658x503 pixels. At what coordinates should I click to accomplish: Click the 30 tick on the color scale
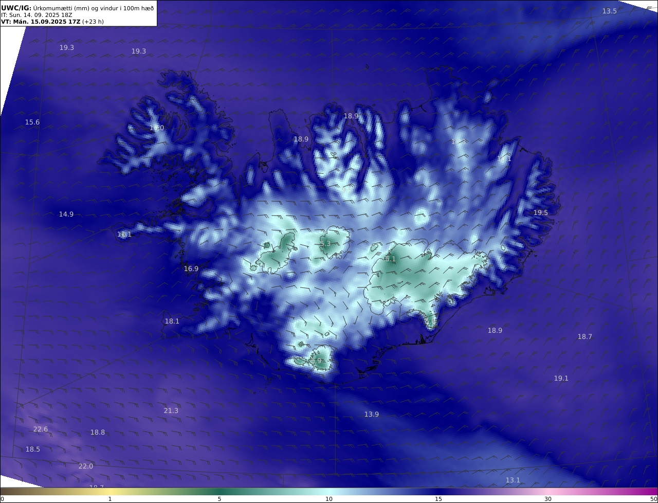(548, 499)
